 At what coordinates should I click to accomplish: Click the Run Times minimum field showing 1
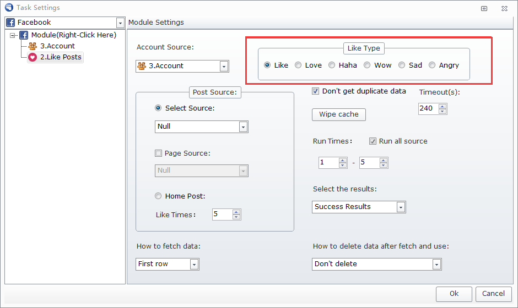coord(328,163)
